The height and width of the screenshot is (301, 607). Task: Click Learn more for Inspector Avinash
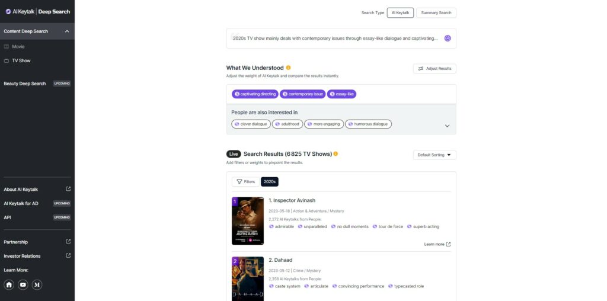[x=437, y=244]
